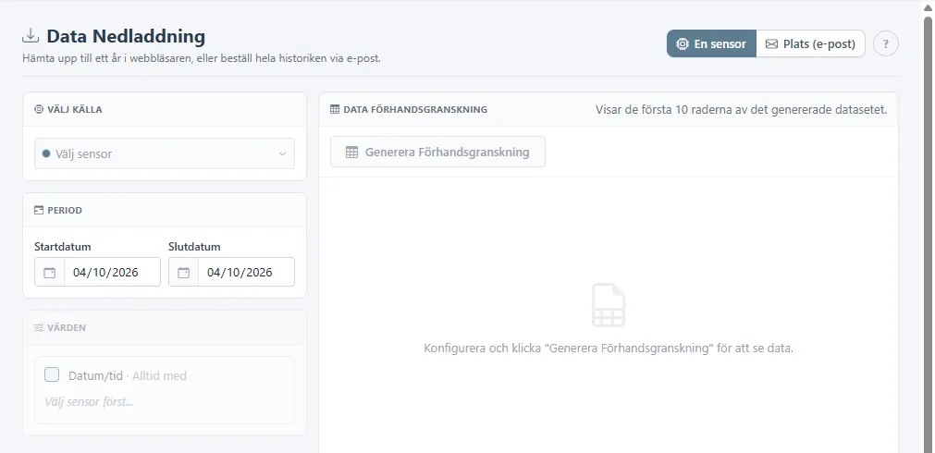The height and width of the screenshot is (453, 935).
Task: Click the table icon beside Data Förhandsgranskning
Action: [335, 110]
